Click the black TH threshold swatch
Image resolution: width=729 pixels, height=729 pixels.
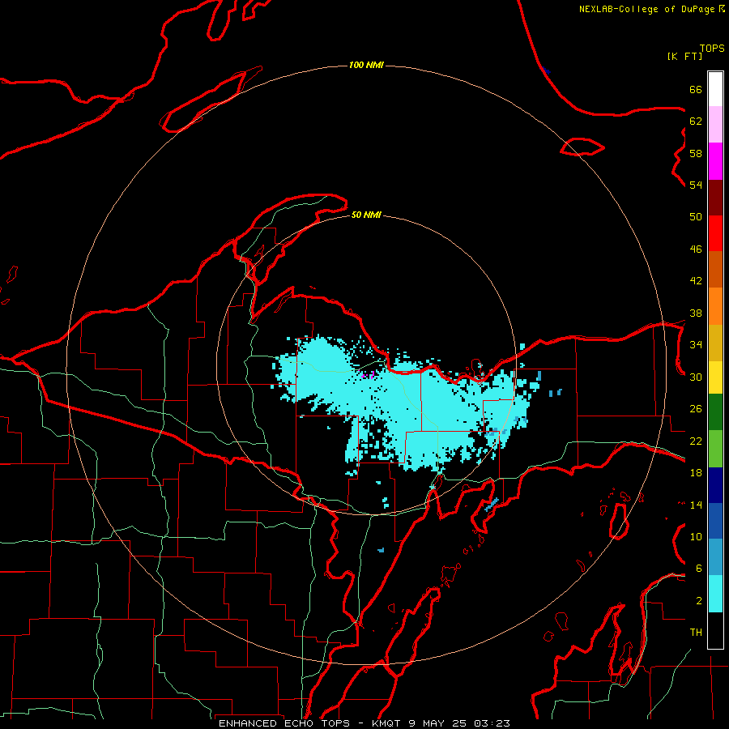pyautogui.click(x=715, y=630)
